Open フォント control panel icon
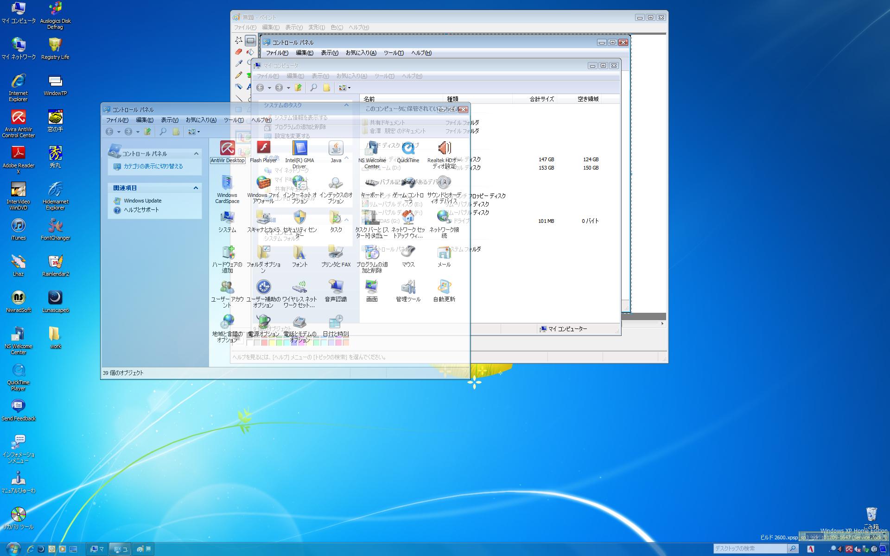The image size is (890, 556). point(299,256)
